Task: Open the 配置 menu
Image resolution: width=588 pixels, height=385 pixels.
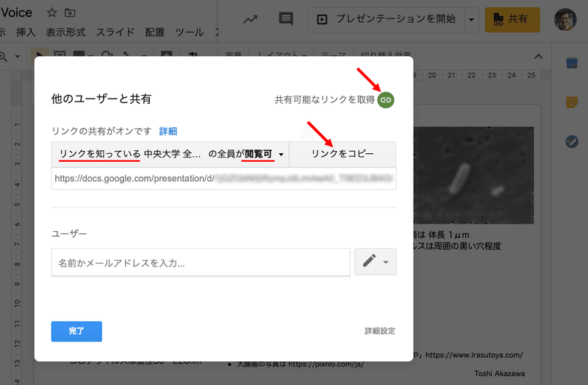Action: tap(155, 32)
